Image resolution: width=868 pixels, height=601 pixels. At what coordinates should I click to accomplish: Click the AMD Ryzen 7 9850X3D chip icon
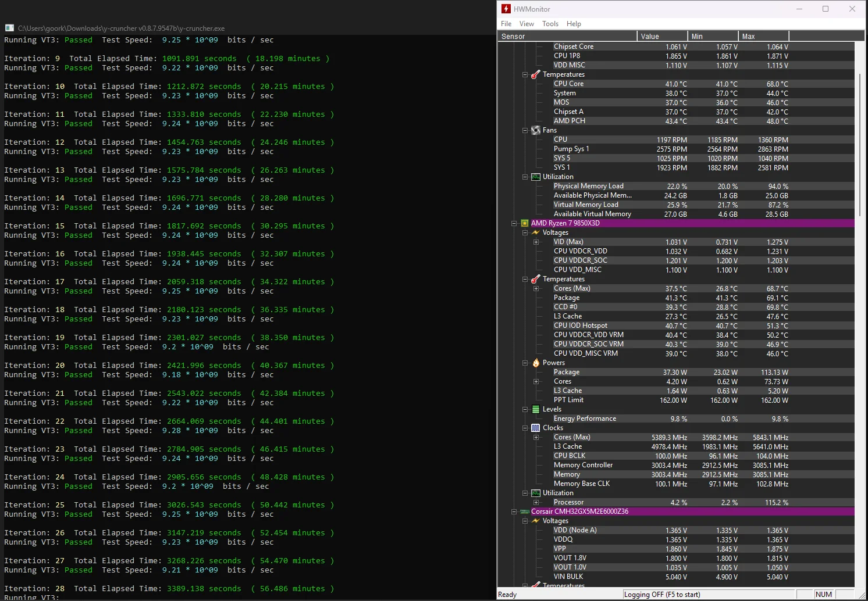click(525, 223)
